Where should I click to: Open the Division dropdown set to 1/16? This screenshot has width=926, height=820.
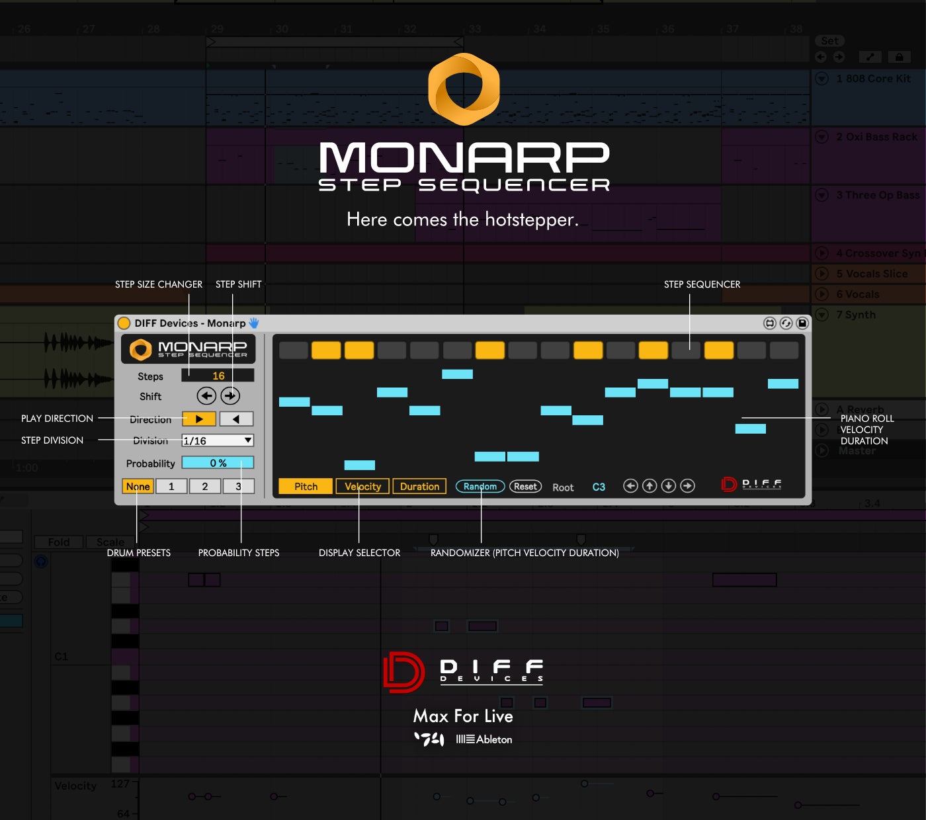point(217,440)
